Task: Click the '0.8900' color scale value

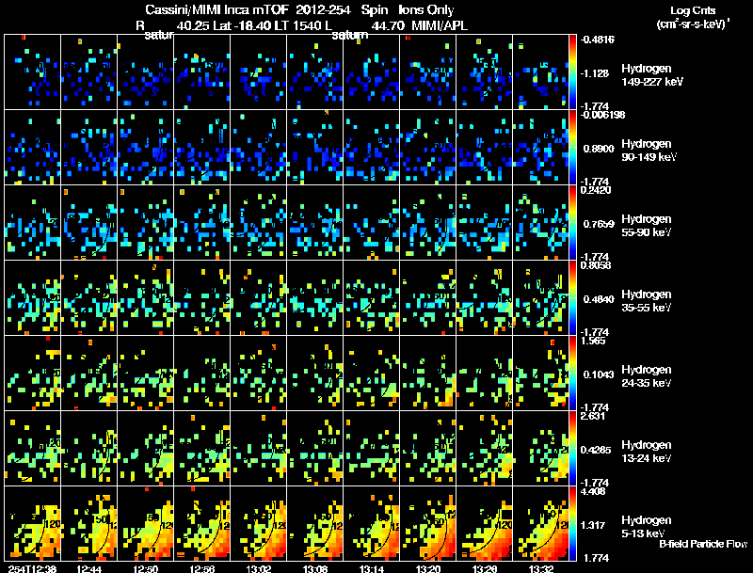Action: pos(599,149)
